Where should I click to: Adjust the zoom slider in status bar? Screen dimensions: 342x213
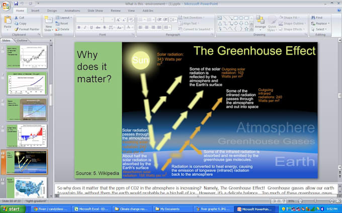(316, 201)
